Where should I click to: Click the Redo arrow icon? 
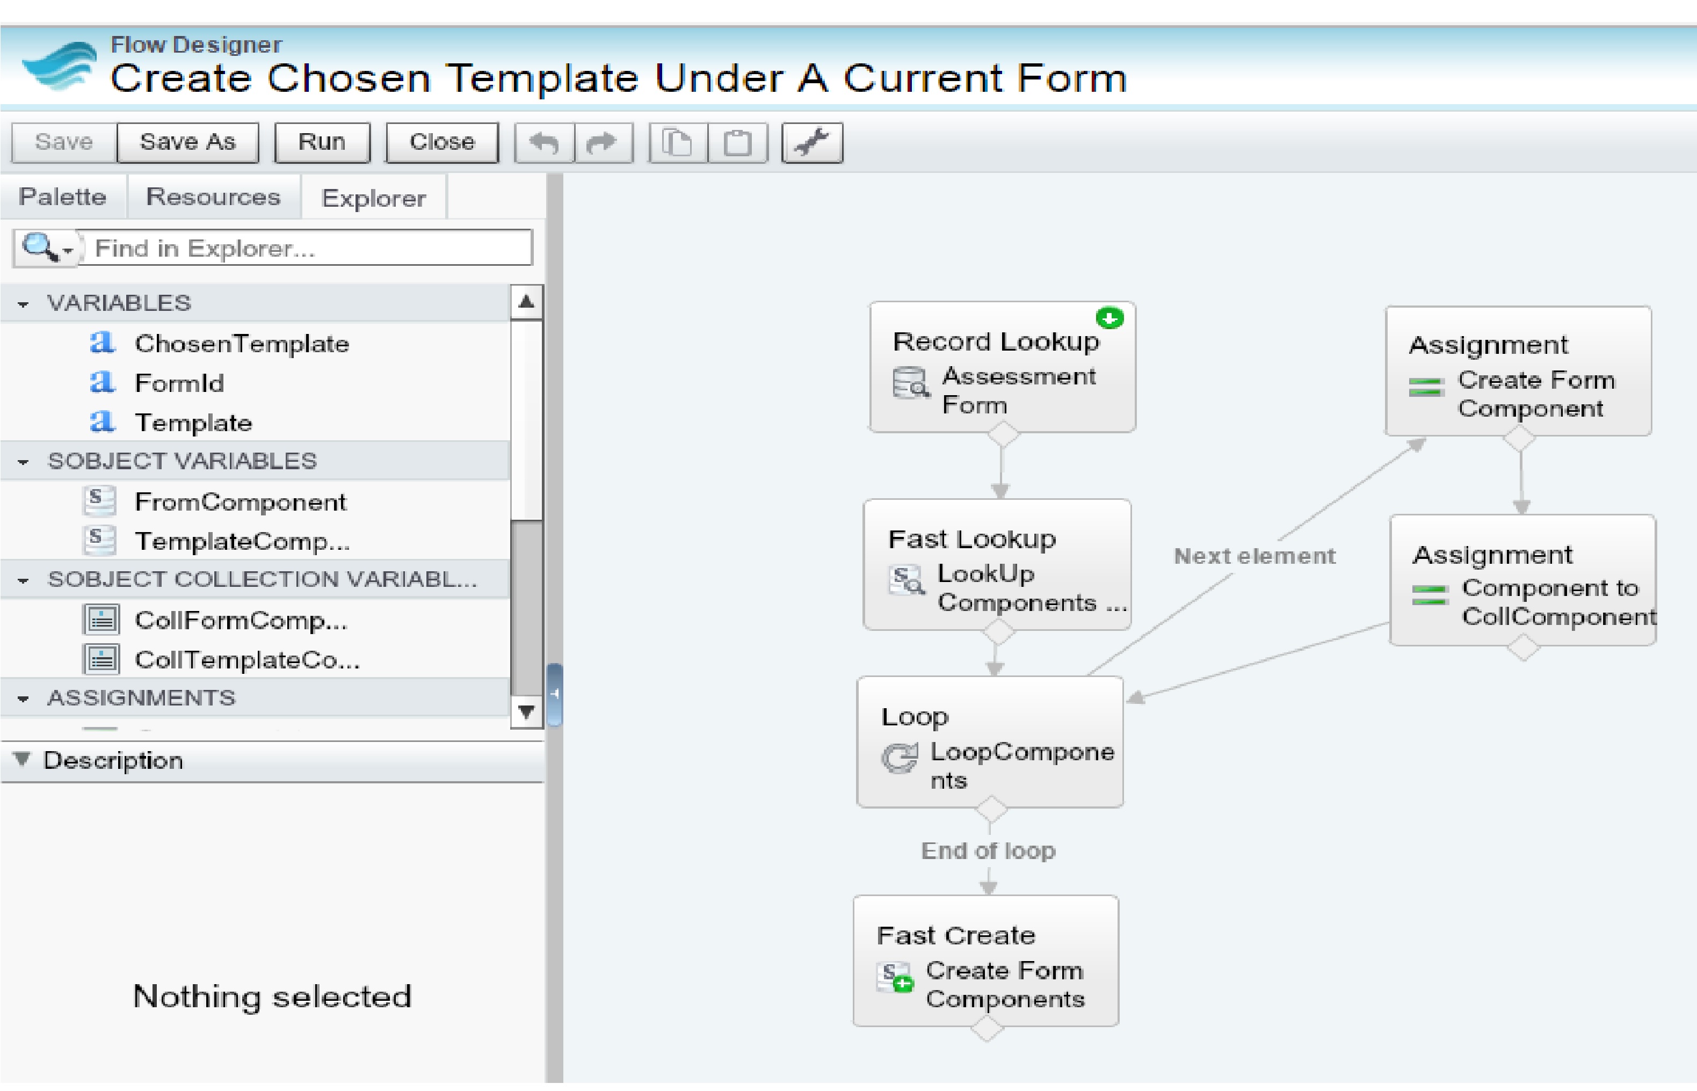click(603, 142)
